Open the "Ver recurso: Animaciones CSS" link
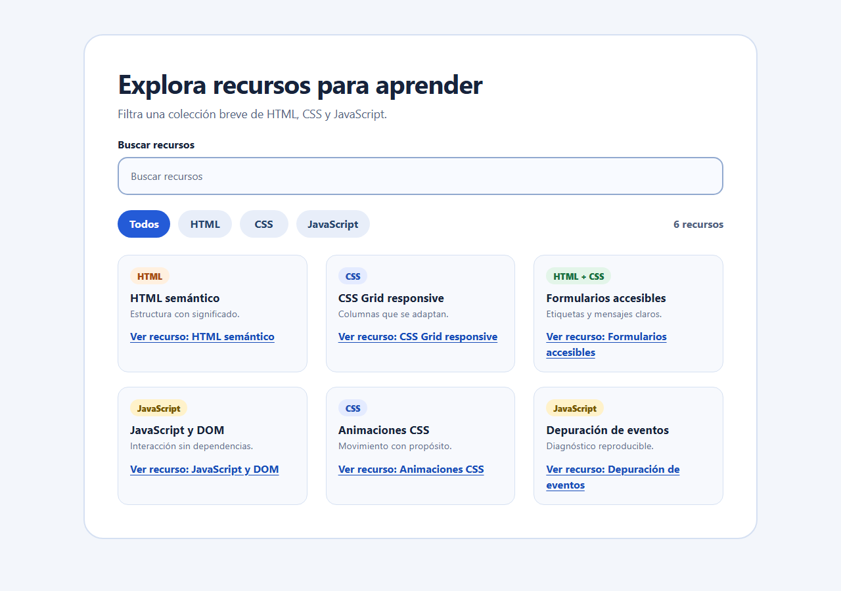 tap(411, 470)
